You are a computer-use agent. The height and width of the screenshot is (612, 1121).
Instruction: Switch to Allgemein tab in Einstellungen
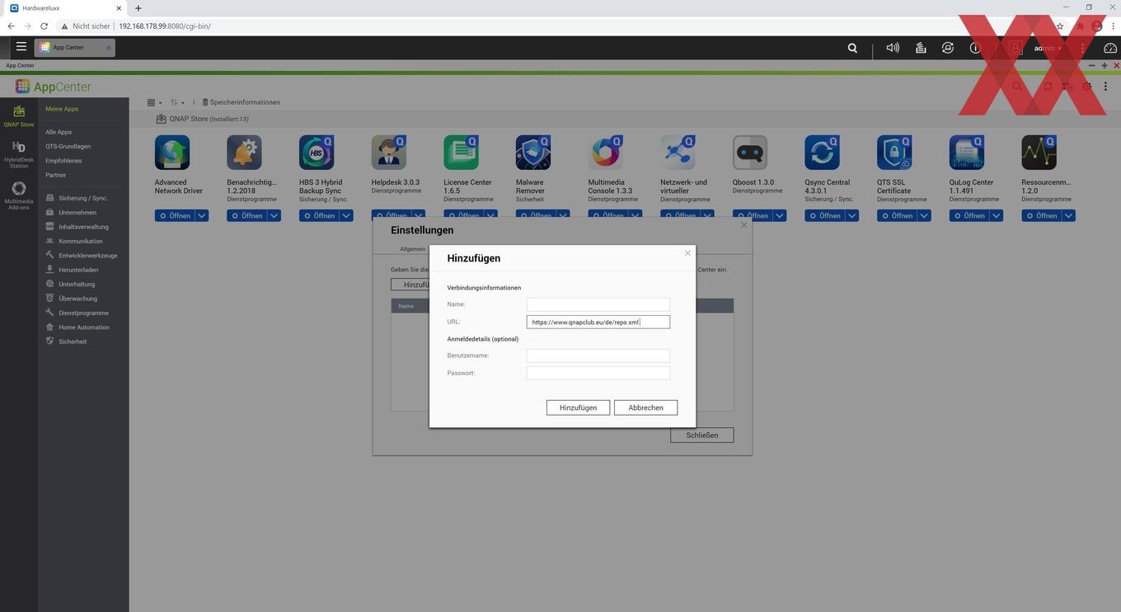pos(413,249)
